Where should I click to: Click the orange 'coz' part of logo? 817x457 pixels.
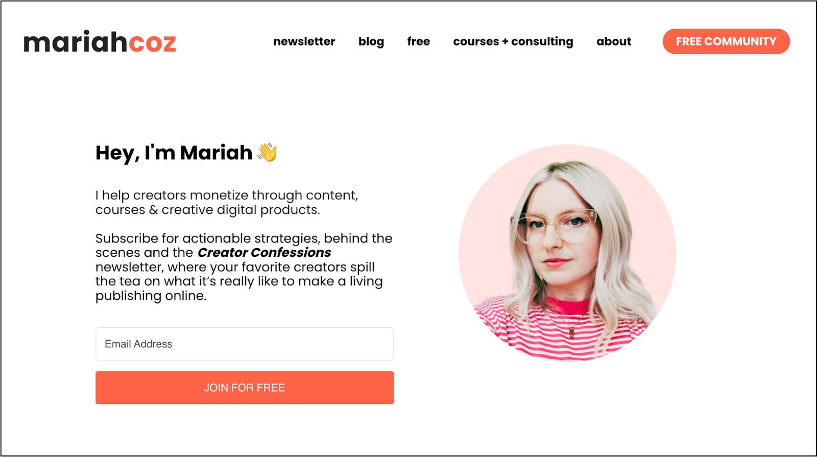pyautogui.click(x=152, y=43)
